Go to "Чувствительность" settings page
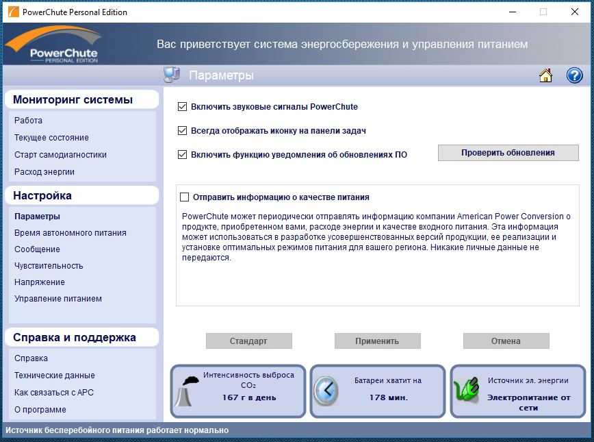Image resolution: width=594 pixels, height=442 pixels. coord(49,266)
